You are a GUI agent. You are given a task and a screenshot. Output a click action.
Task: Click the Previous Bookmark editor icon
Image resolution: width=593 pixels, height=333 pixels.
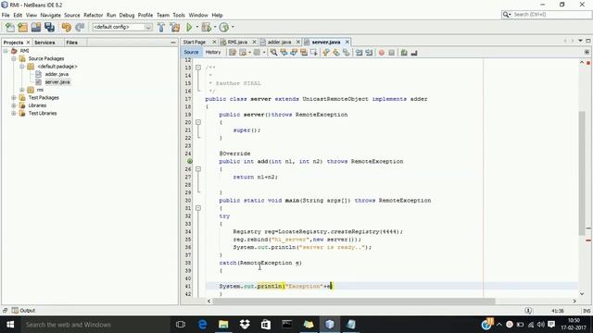(x=326, y=53)
